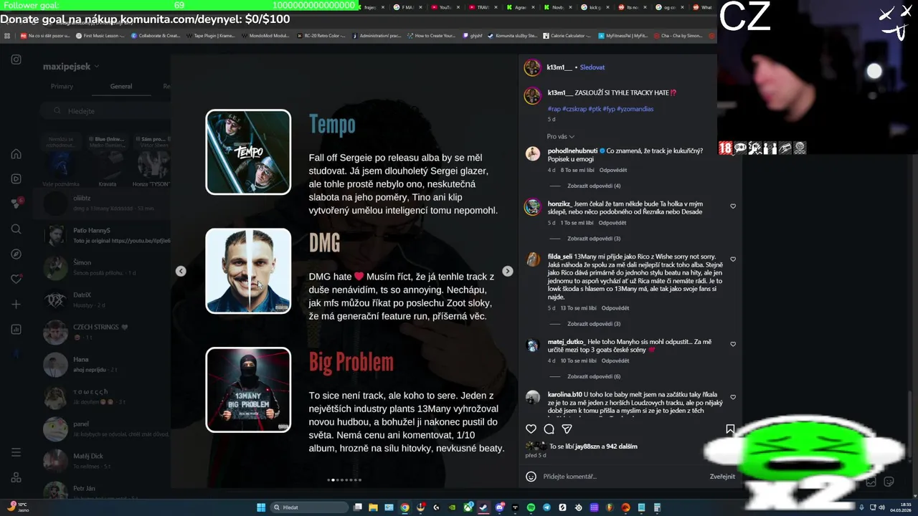Open Steam from the taskbar
Viewport: 918px width, 516px height.
click(x=483, y=507)
